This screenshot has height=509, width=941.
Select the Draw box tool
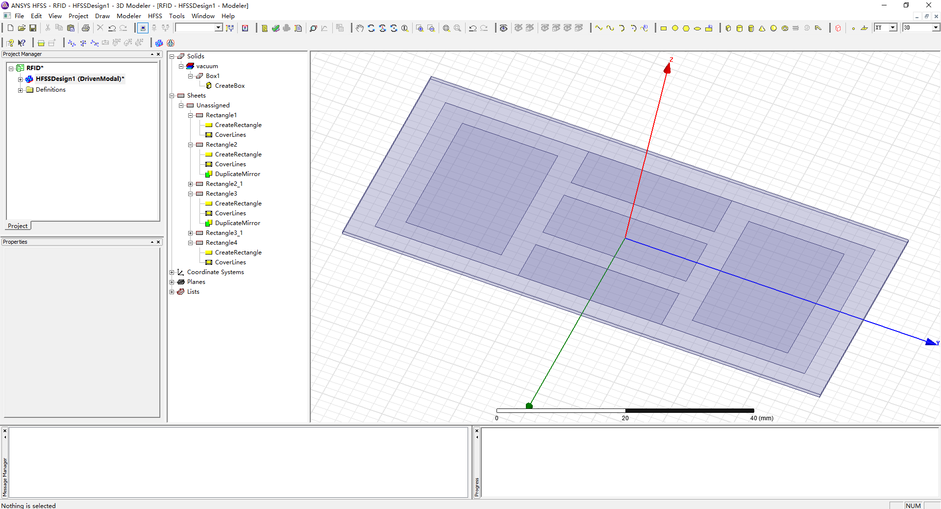coord(728,28)
